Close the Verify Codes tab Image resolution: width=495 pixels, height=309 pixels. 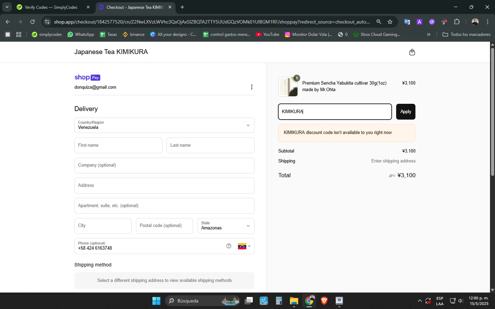click(x=88, y=7)
